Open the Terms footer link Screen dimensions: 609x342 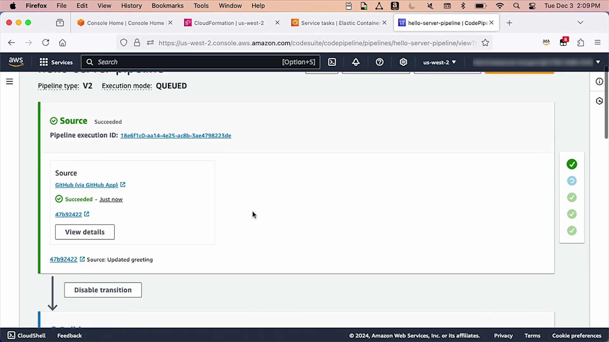pos(532,335)
